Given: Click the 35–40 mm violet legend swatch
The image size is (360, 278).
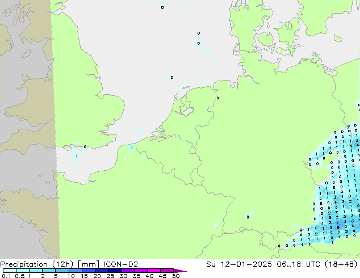Looking at the screenshot, I should pos(141,271).
